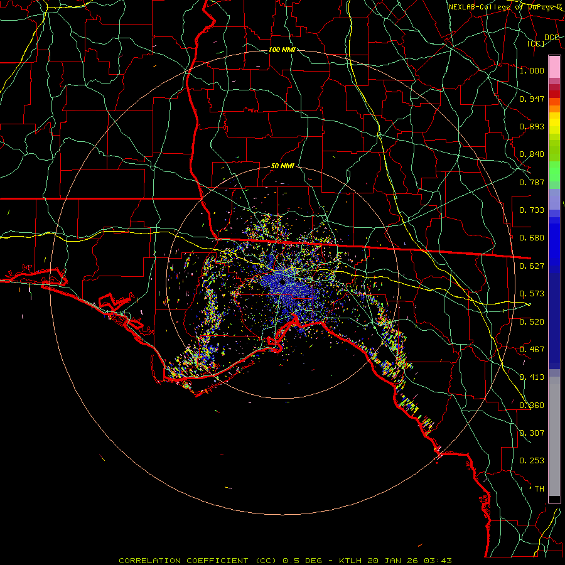Click the [CC] units label above the color scale
The image size is (565, 565).
[536, 43]
